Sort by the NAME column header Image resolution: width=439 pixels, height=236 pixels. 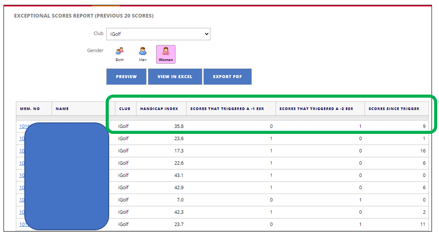(62, 109)
